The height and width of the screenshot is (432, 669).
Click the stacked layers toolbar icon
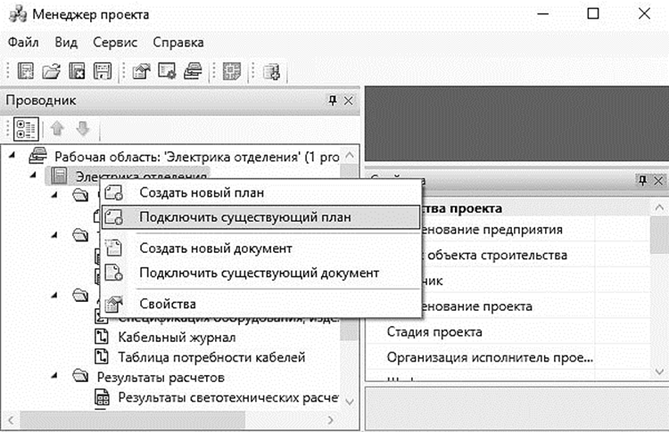pos(192,71)
